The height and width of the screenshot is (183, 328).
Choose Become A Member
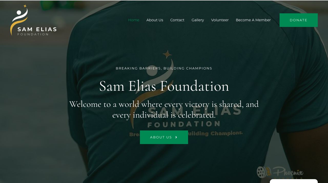(x=253, y=20)
